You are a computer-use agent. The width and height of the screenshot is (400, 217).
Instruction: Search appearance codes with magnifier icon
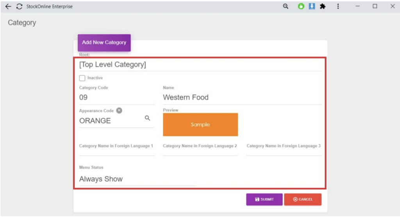tap(148, 118)
